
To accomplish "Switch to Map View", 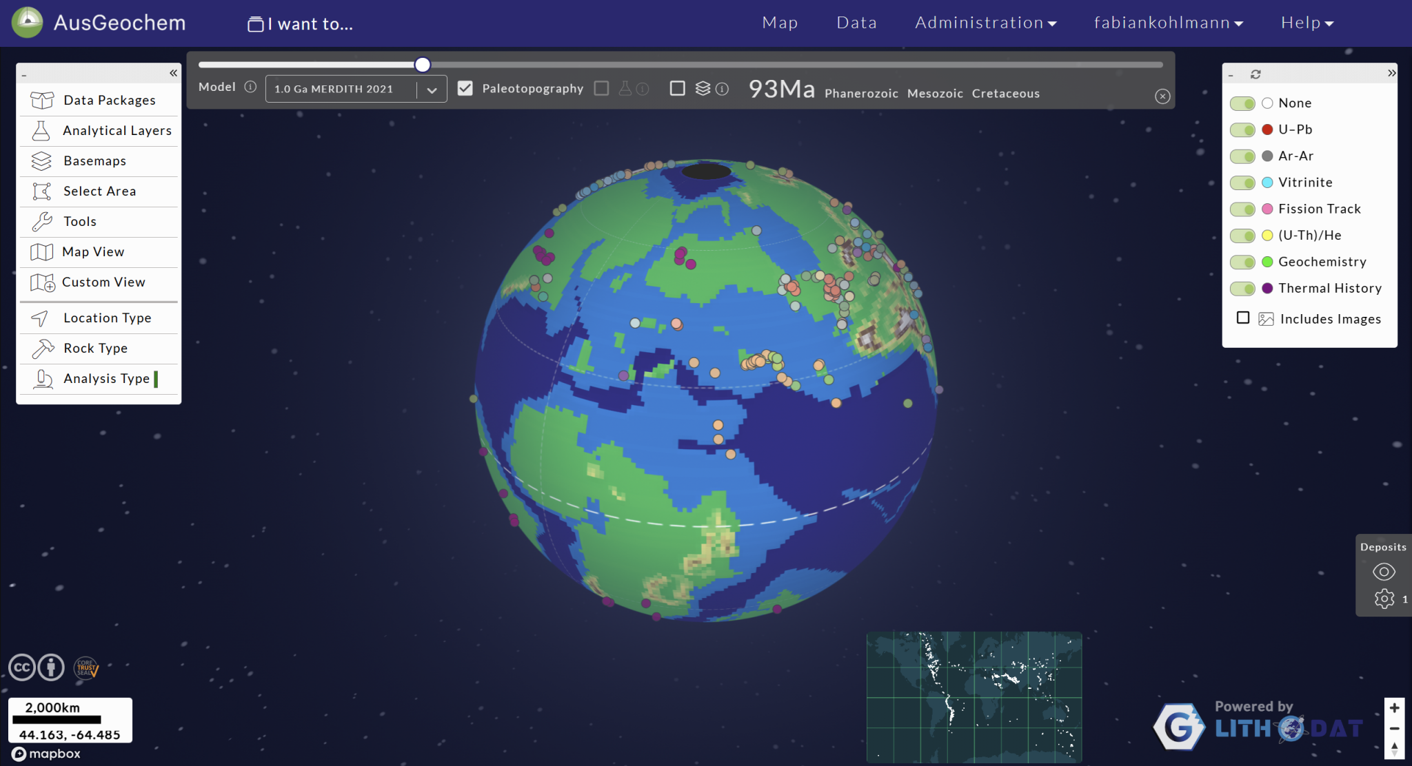I will [x=92, y=251].
